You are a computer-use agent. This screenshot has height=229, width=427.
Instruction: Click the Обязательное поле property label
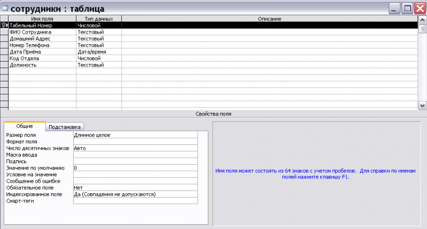(30, 187)
